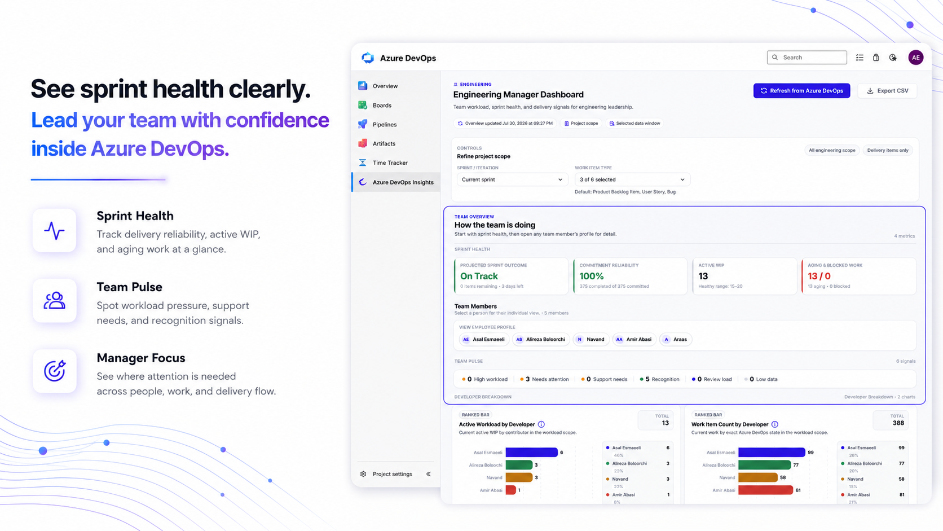Open the Work Item Type dropdown
The width and height of the screenshot is (943, 531).
632,179
